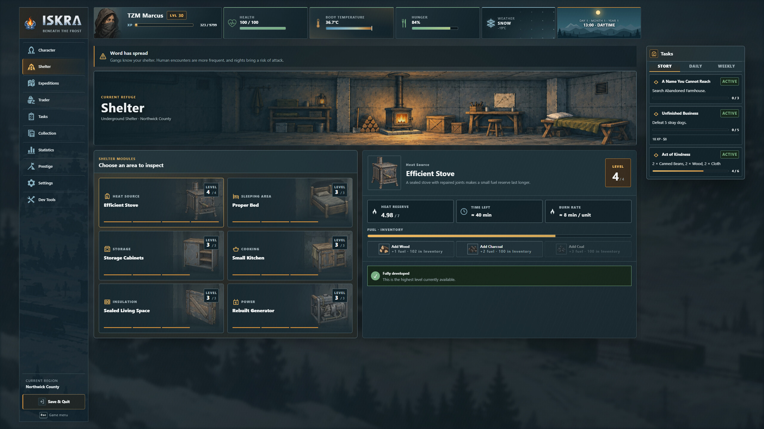764x429 pixels.
Task: Click the Save & Quit button
Action: (x=54, y=402)
